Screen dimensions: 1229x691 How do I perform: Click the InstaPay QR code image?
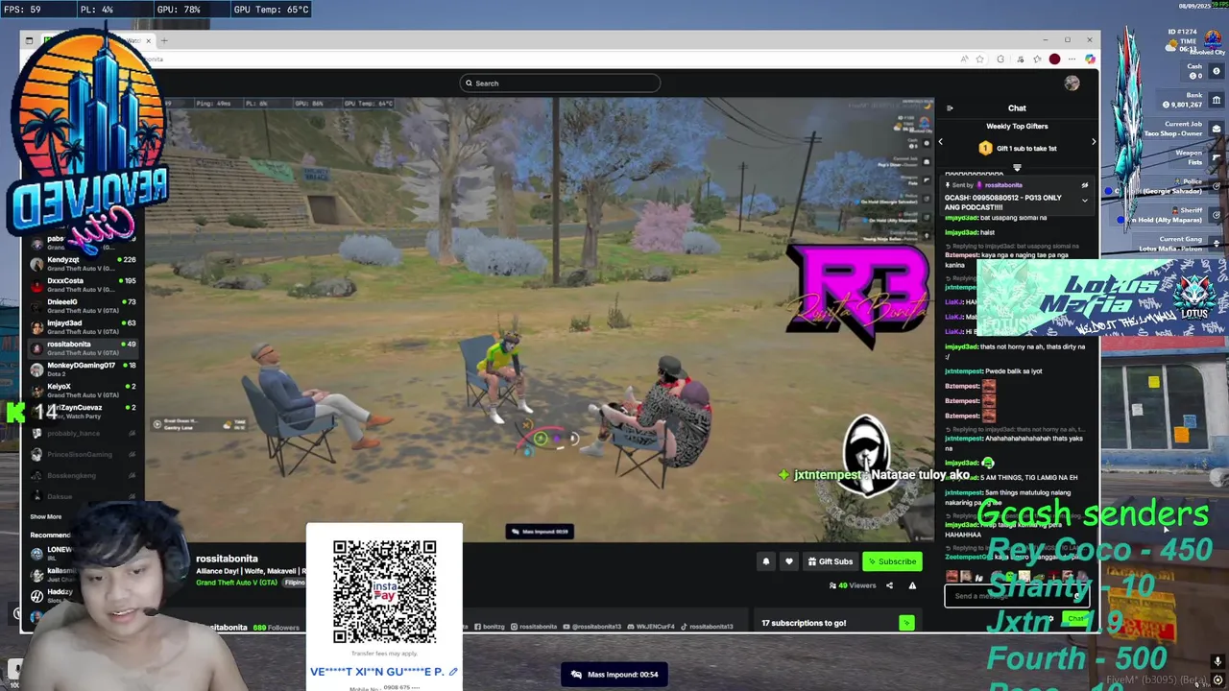384,591
